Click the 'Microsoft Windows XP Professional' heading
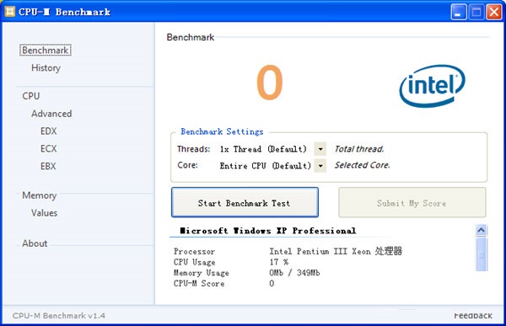This screenshot has height=326, width=506. [268, 231]
